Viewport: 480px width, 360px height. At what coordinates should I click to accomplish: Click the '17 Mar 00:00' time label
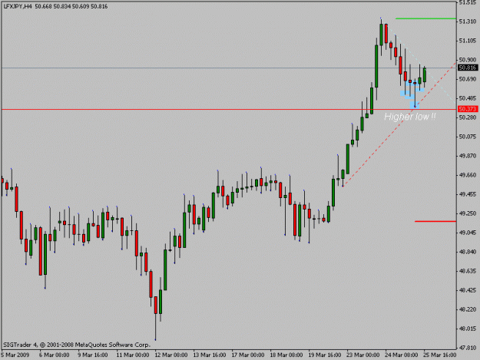pyautogui.click(x=248, y=355)
